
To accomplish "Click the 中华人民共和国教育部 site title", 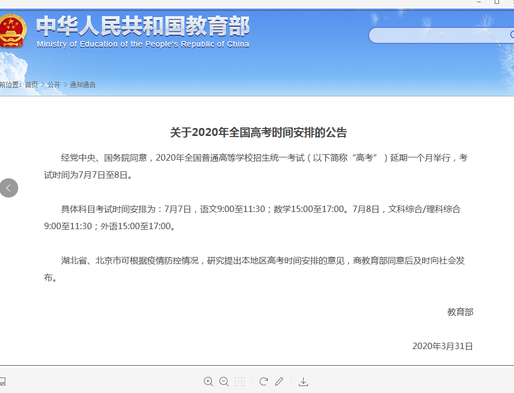I will 143,26.
